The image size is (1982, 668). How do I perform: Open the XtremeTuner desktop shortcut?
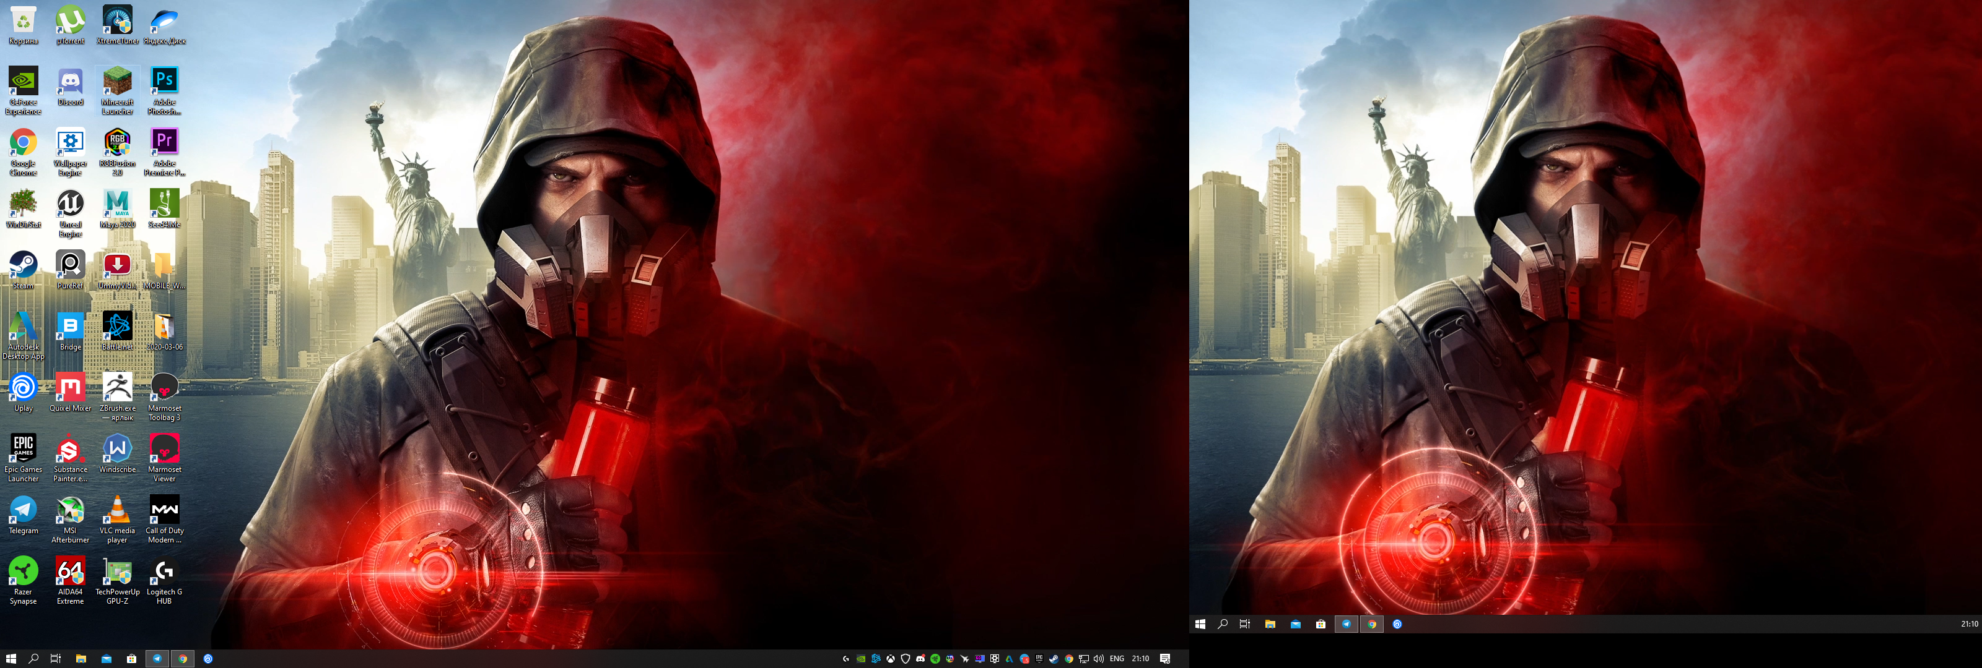(x=118, y=25)
